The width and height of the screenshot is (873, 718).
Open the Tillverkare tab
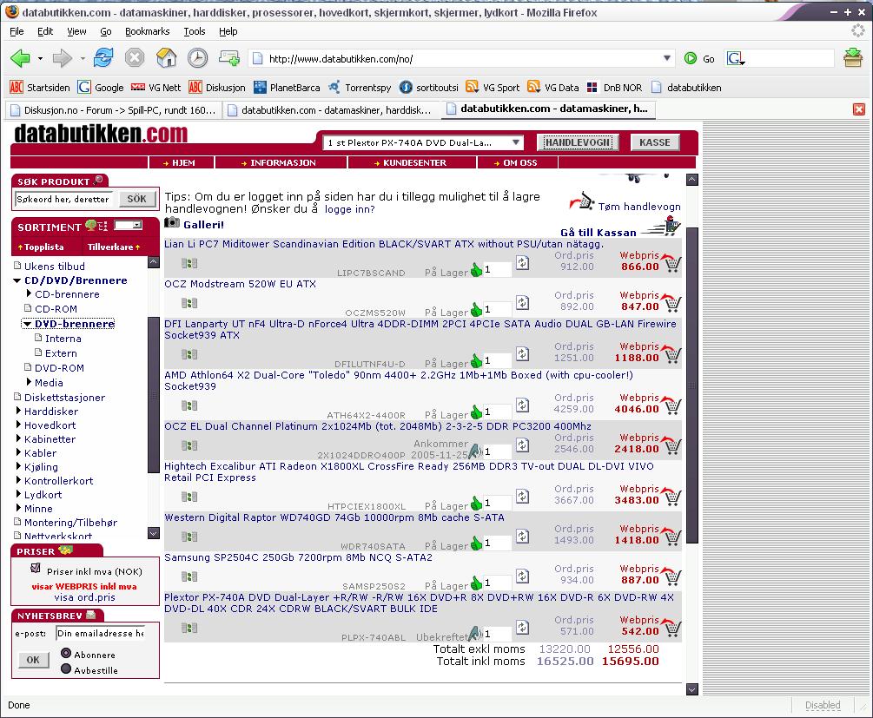[114, 247]
